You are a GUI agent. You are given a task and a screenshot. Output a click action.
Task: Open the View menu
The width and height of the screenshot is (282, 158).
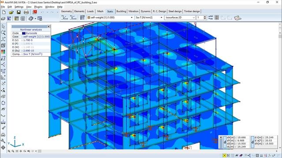[29, 7]
